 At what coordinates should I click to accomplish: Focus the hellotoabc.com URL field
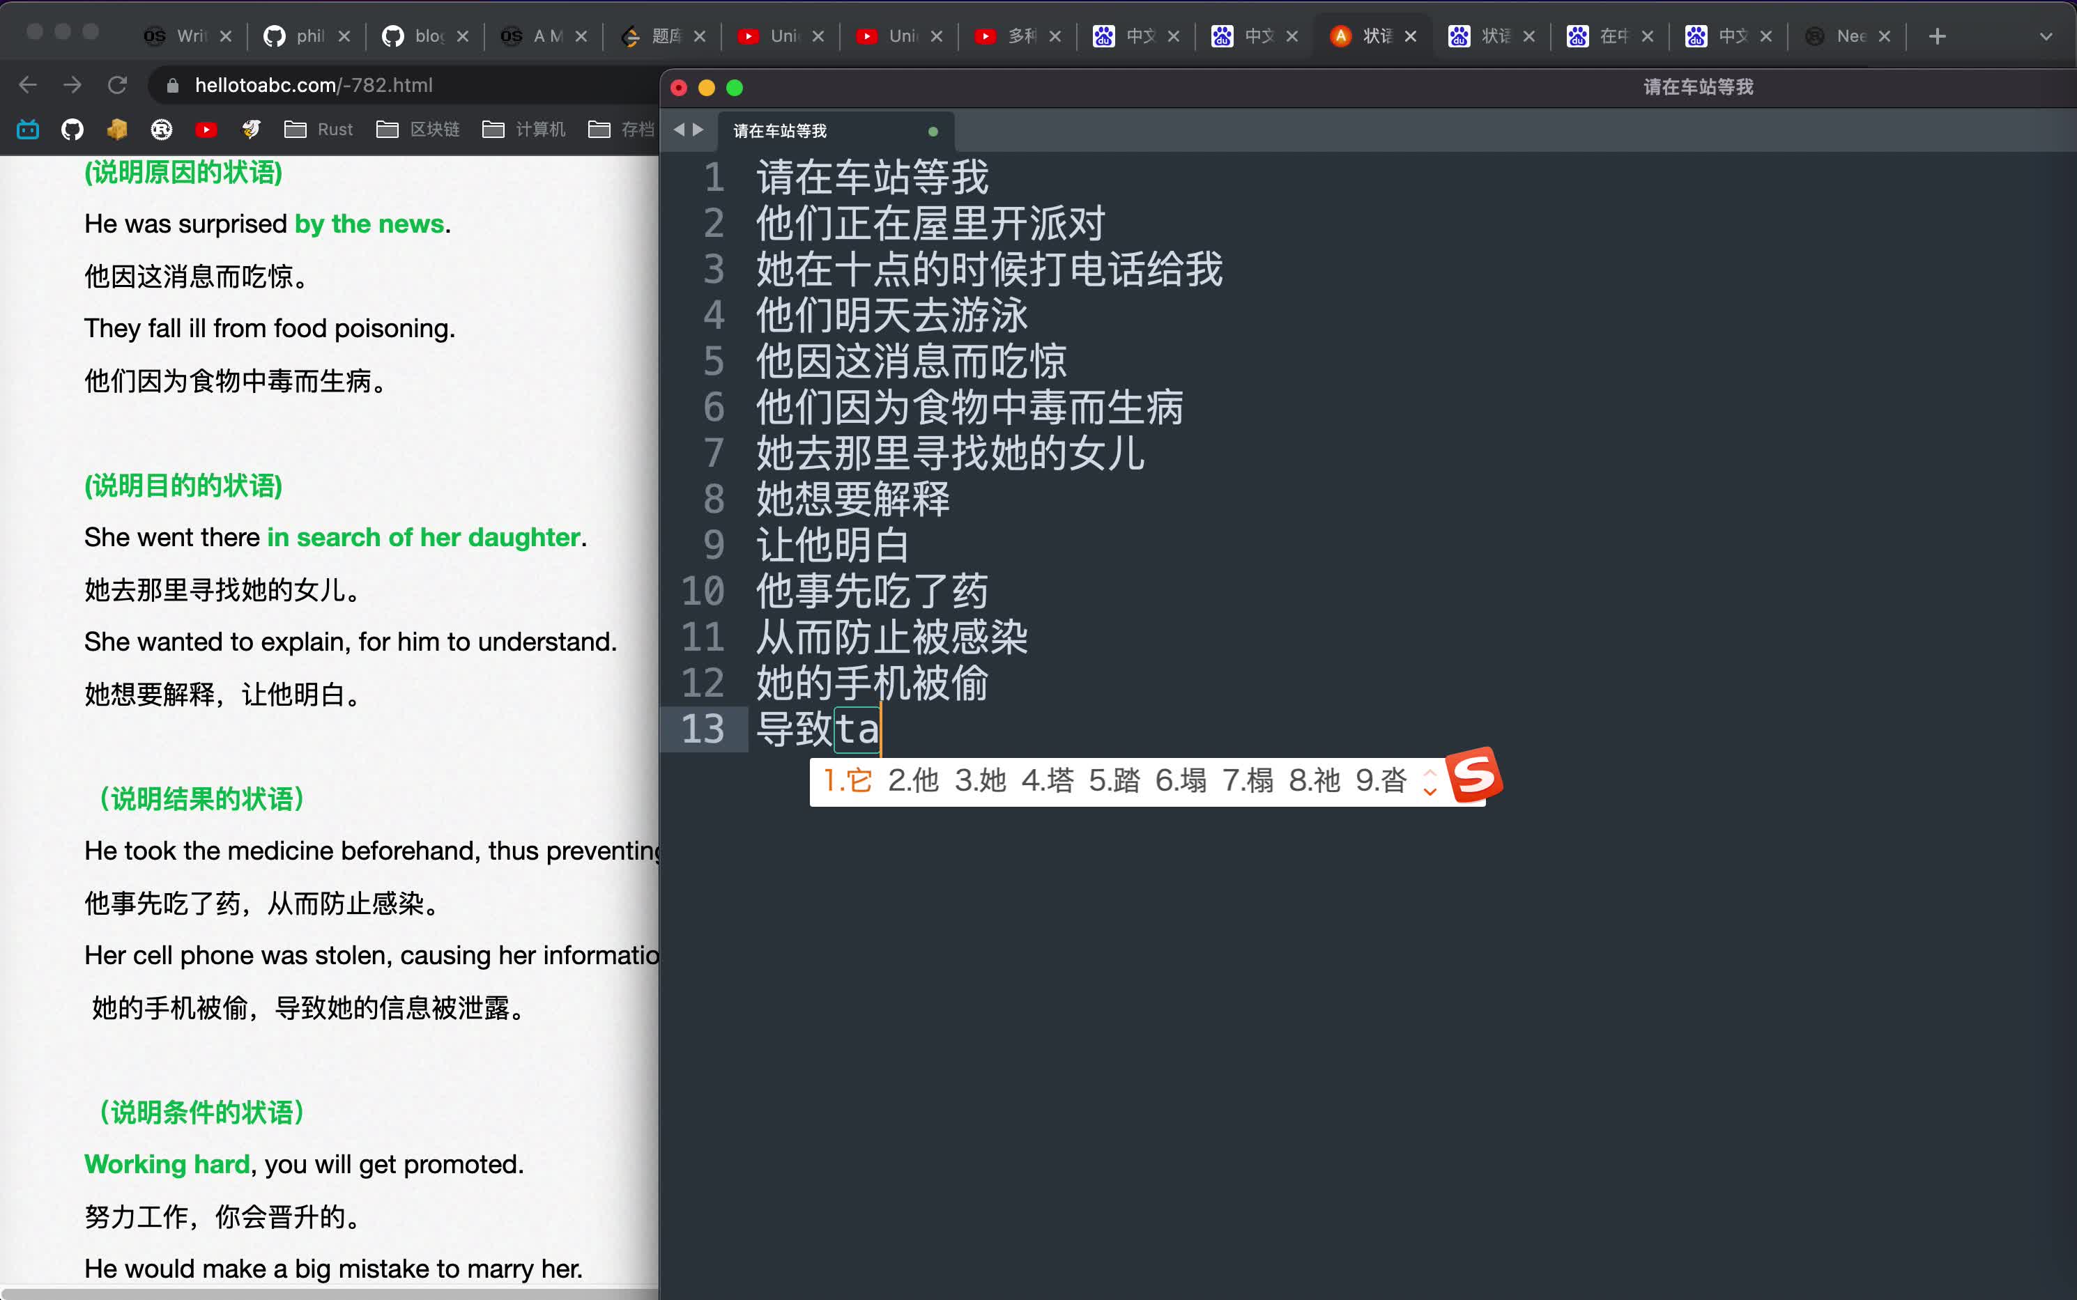click(313, 85)
